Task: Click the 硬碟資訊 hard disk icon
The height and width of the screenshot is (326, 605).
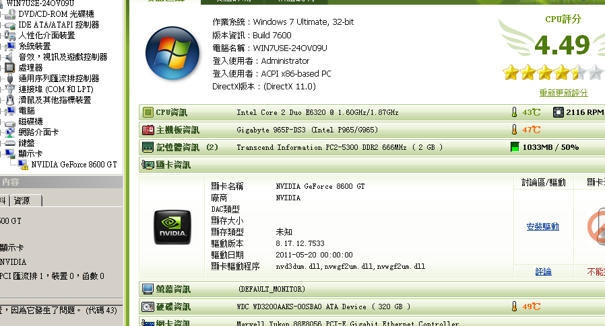Action: tap(148, 307)
